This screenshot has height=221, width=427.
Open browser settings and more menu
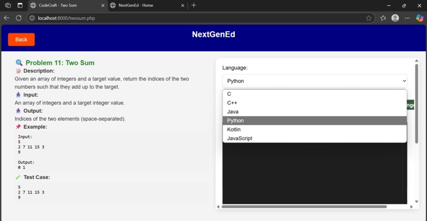pyautogui.click(x=407, y=18)
